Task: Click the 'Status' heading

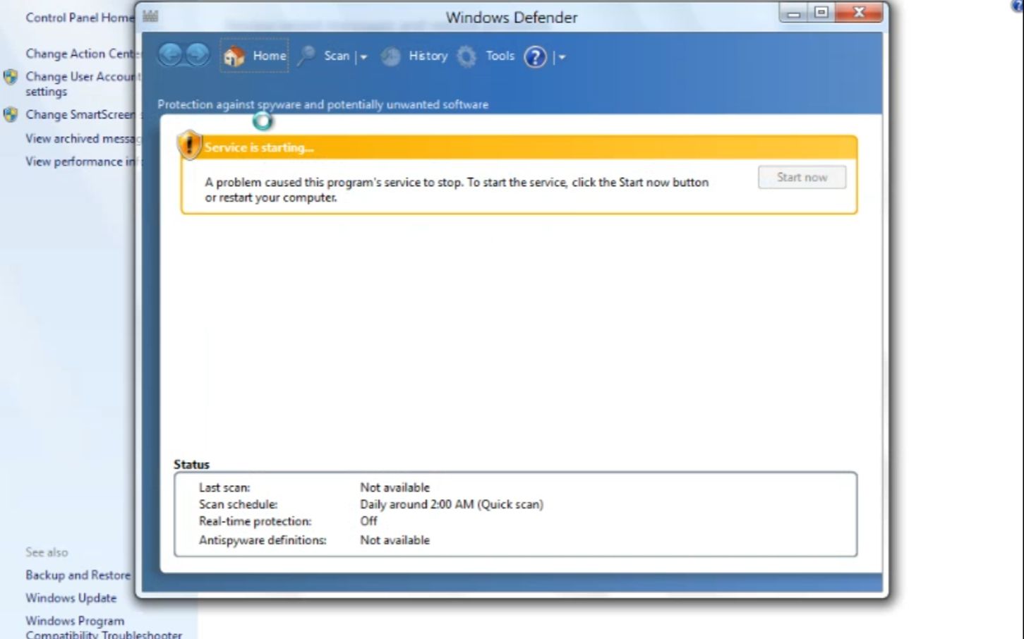Action: [191, 464]
